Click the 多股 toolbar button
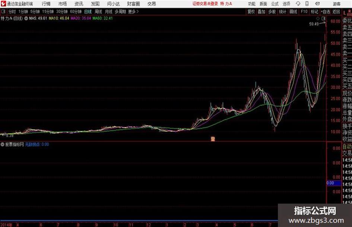The width and height of the screenshot is (352, 227). click(272, 12)
